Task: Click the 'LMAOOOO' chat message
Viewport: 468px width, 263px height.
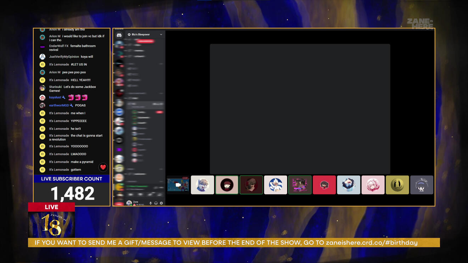Action: [78, 154]
